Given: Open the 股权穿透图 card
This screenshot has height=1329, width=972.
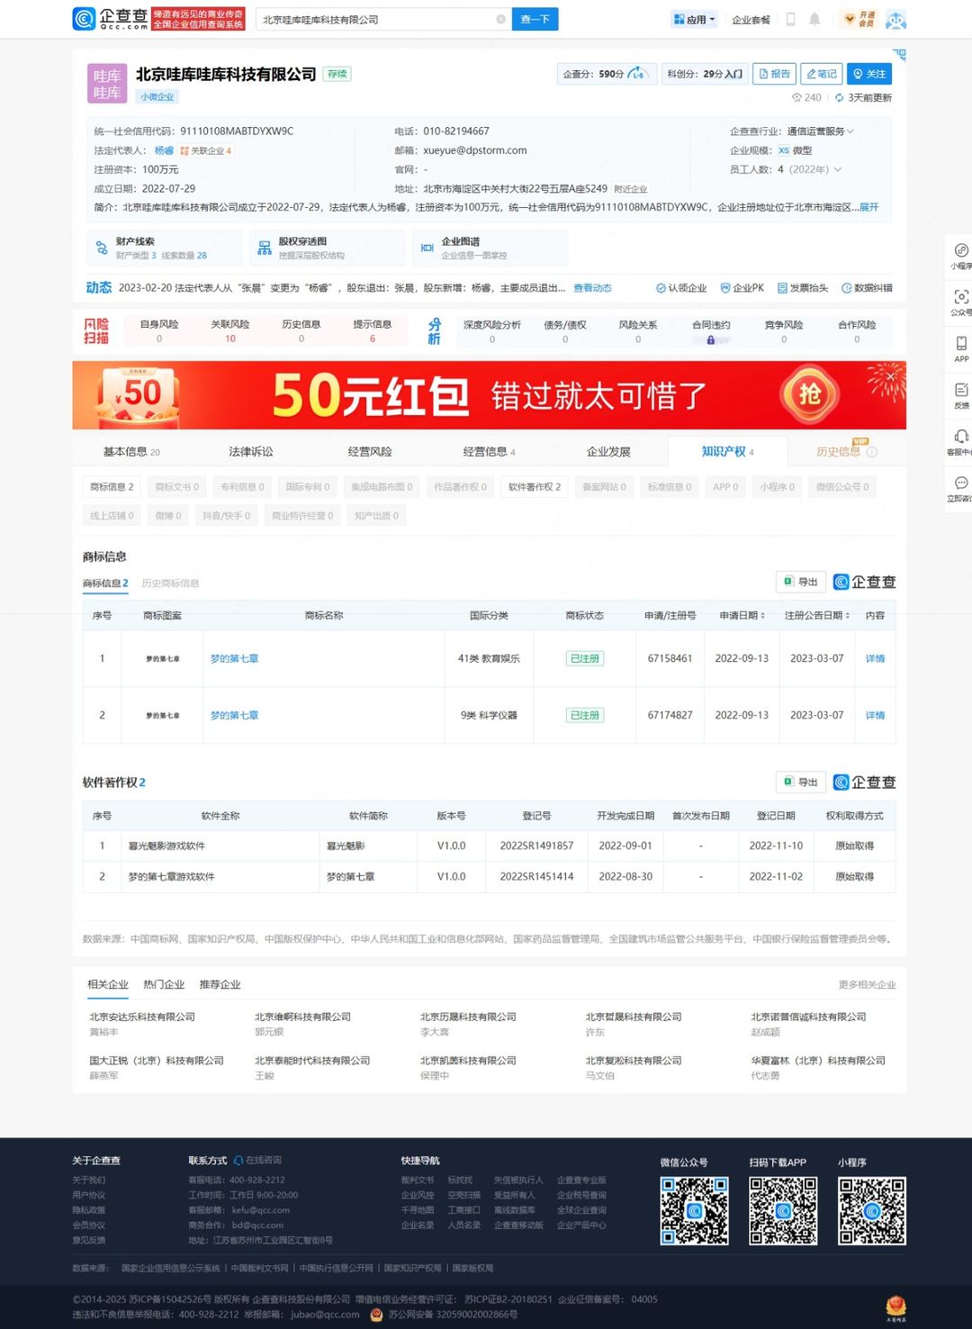Looking at the screenshot, I should click(x=328, y=248).
